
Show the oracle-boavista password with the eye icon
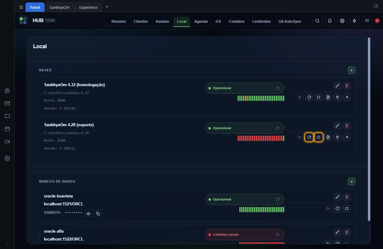pos(88,214)
